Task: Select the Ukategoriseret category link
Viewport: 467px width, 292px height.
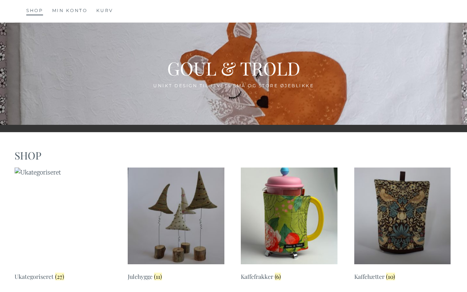Action: click(x=34, y=277)
